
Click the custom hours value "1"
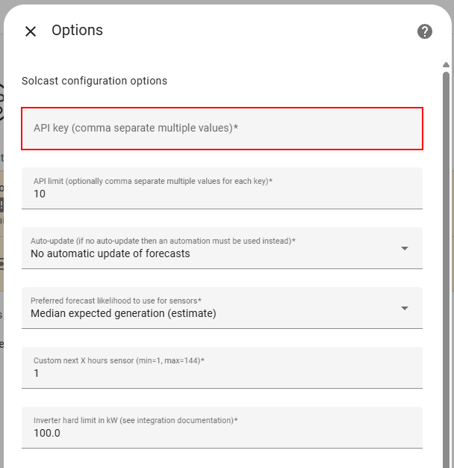(x=37, y=374)
